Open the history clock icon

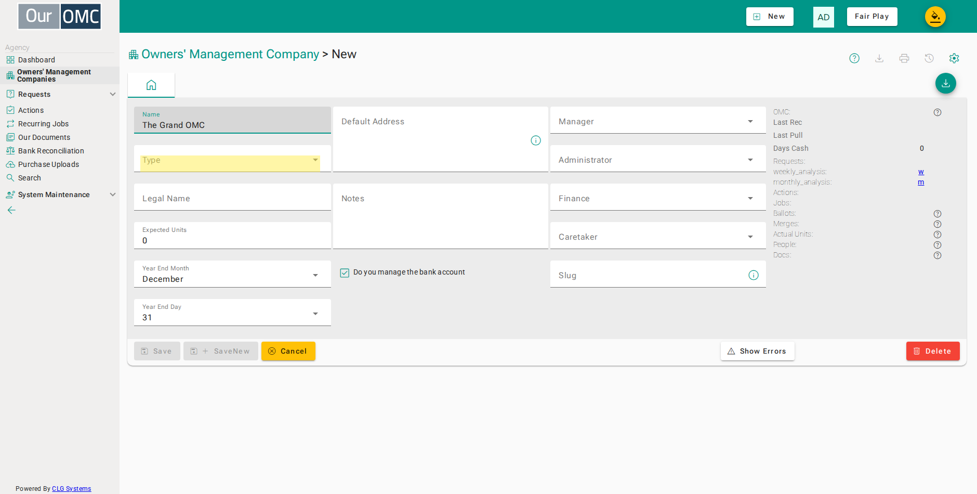point(929,58)
